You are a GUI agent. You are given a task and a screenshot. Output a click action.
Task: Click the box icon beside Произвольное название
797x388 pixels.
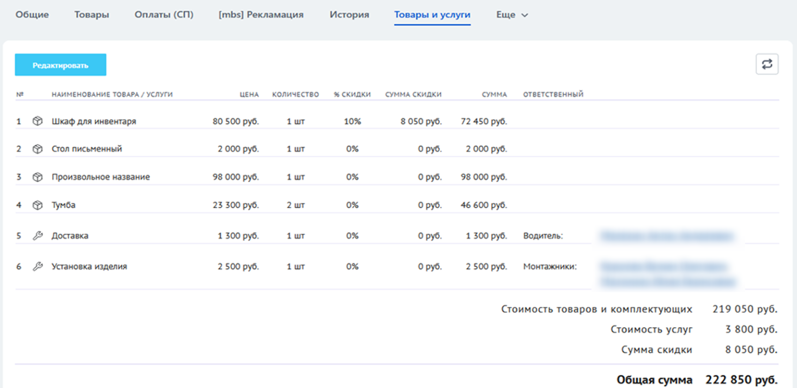coord(37,177)
